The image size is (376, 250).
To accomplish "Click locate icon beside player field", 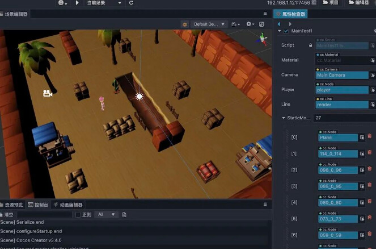I will [373, 90].
